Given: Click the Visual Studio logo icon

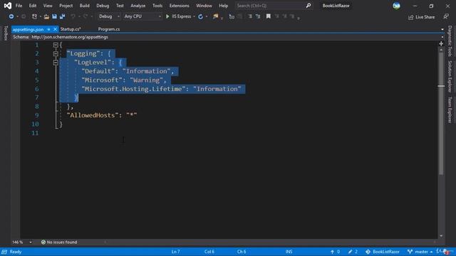Looking at the screenshot, I should pyautogui.click(x=8, y=6).
